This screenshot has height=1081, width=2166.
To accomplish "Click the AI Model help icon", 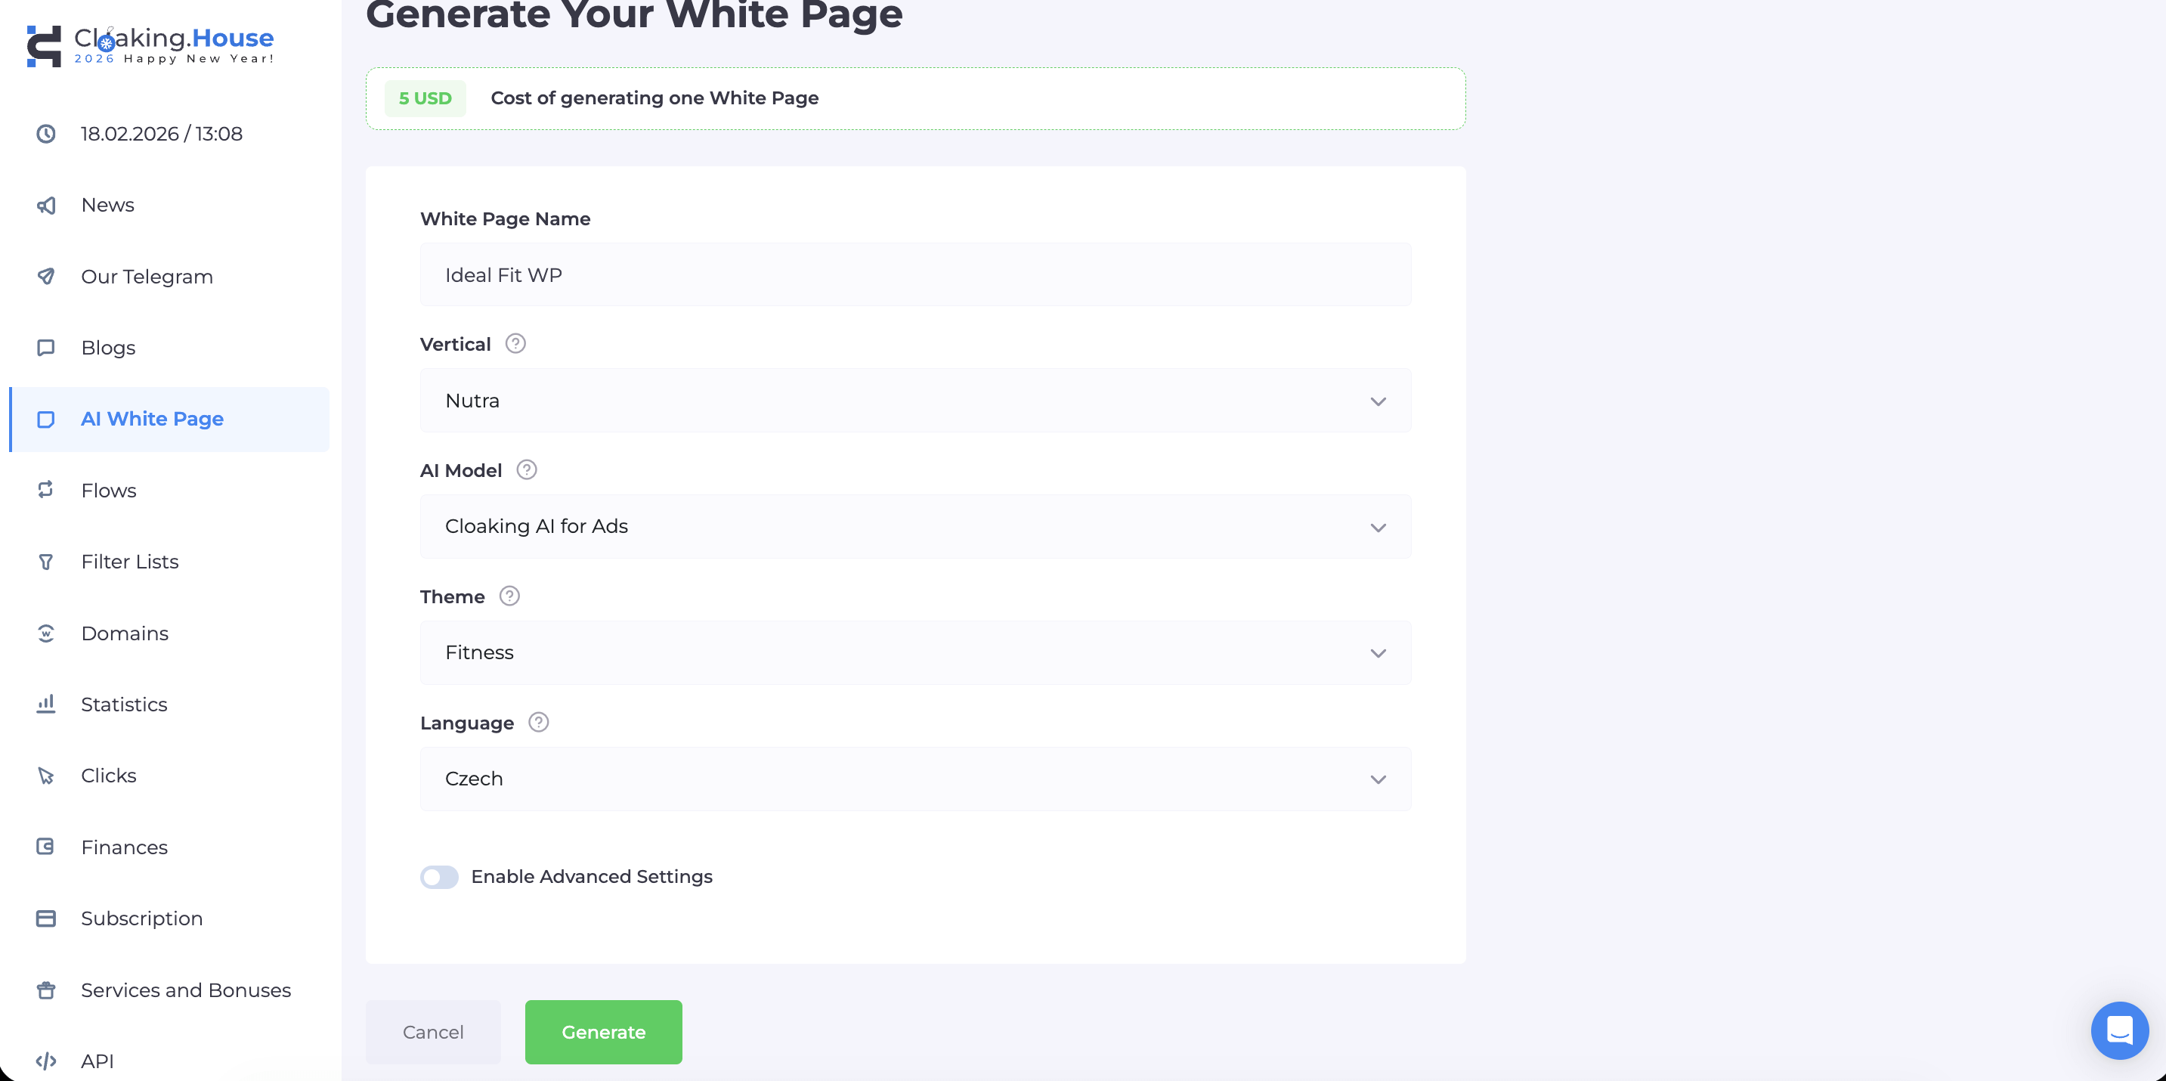I will pos(526,469).
